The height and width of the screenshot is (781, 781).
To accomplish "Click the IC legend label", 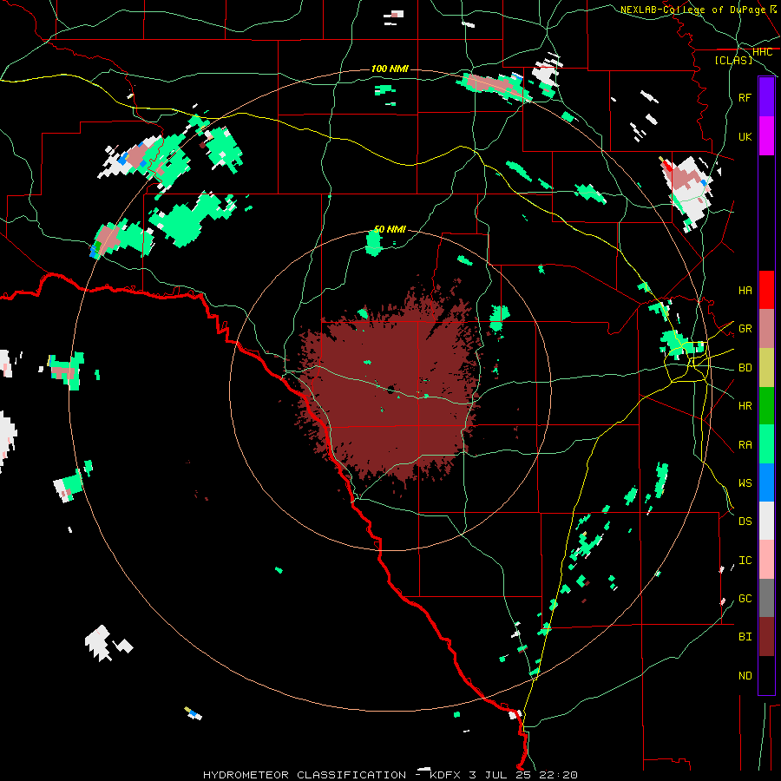I will 745,561.
